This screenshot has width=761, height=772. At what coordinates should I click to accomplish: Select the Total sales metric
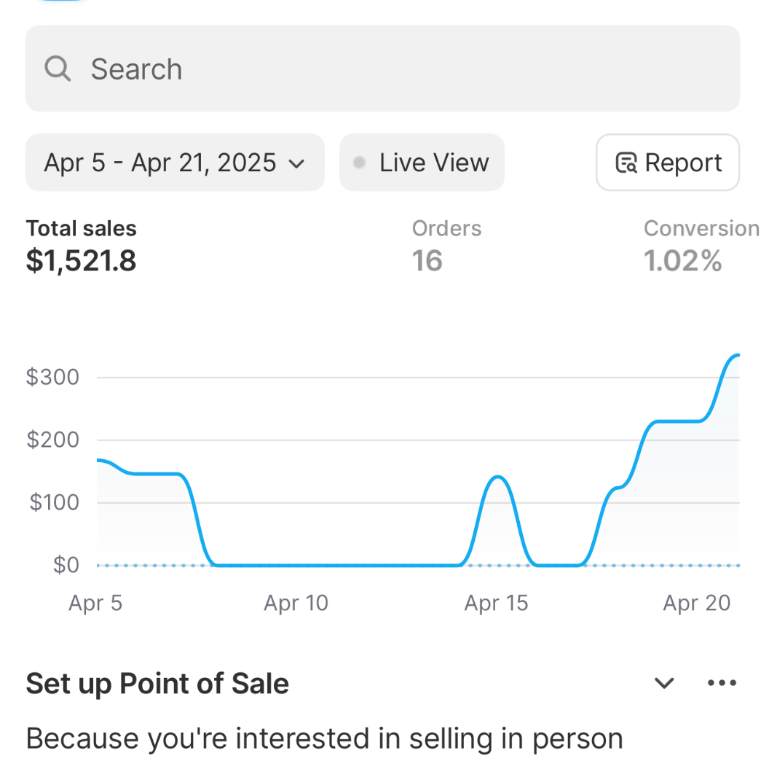(82, 229)
